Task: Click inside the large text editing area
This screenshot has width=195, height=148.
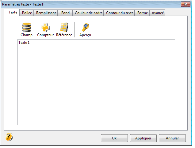Action: pyautogui.click(x=96, y=82)
